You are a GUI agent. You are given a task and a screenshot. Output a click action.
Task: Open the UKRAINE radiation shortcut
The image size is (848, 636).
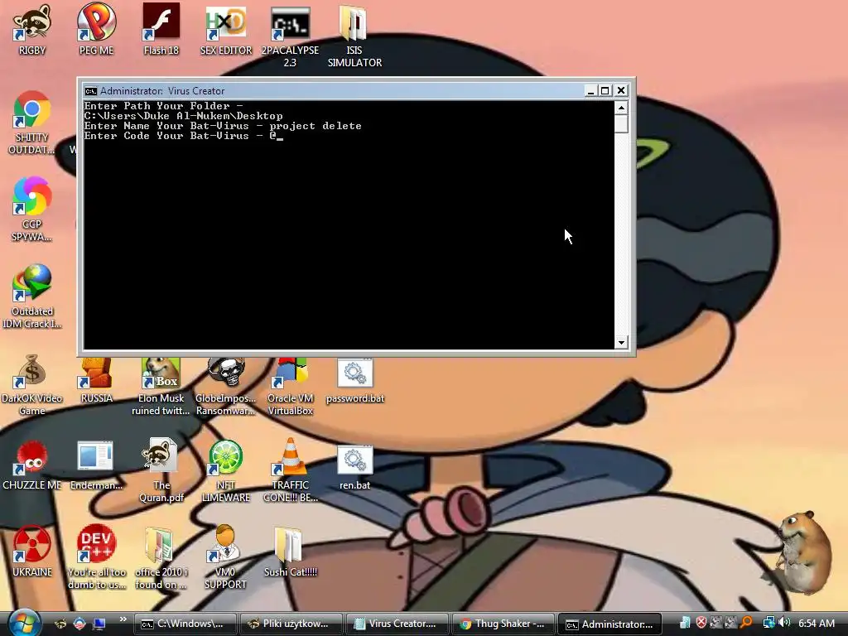tap(32, 552)
